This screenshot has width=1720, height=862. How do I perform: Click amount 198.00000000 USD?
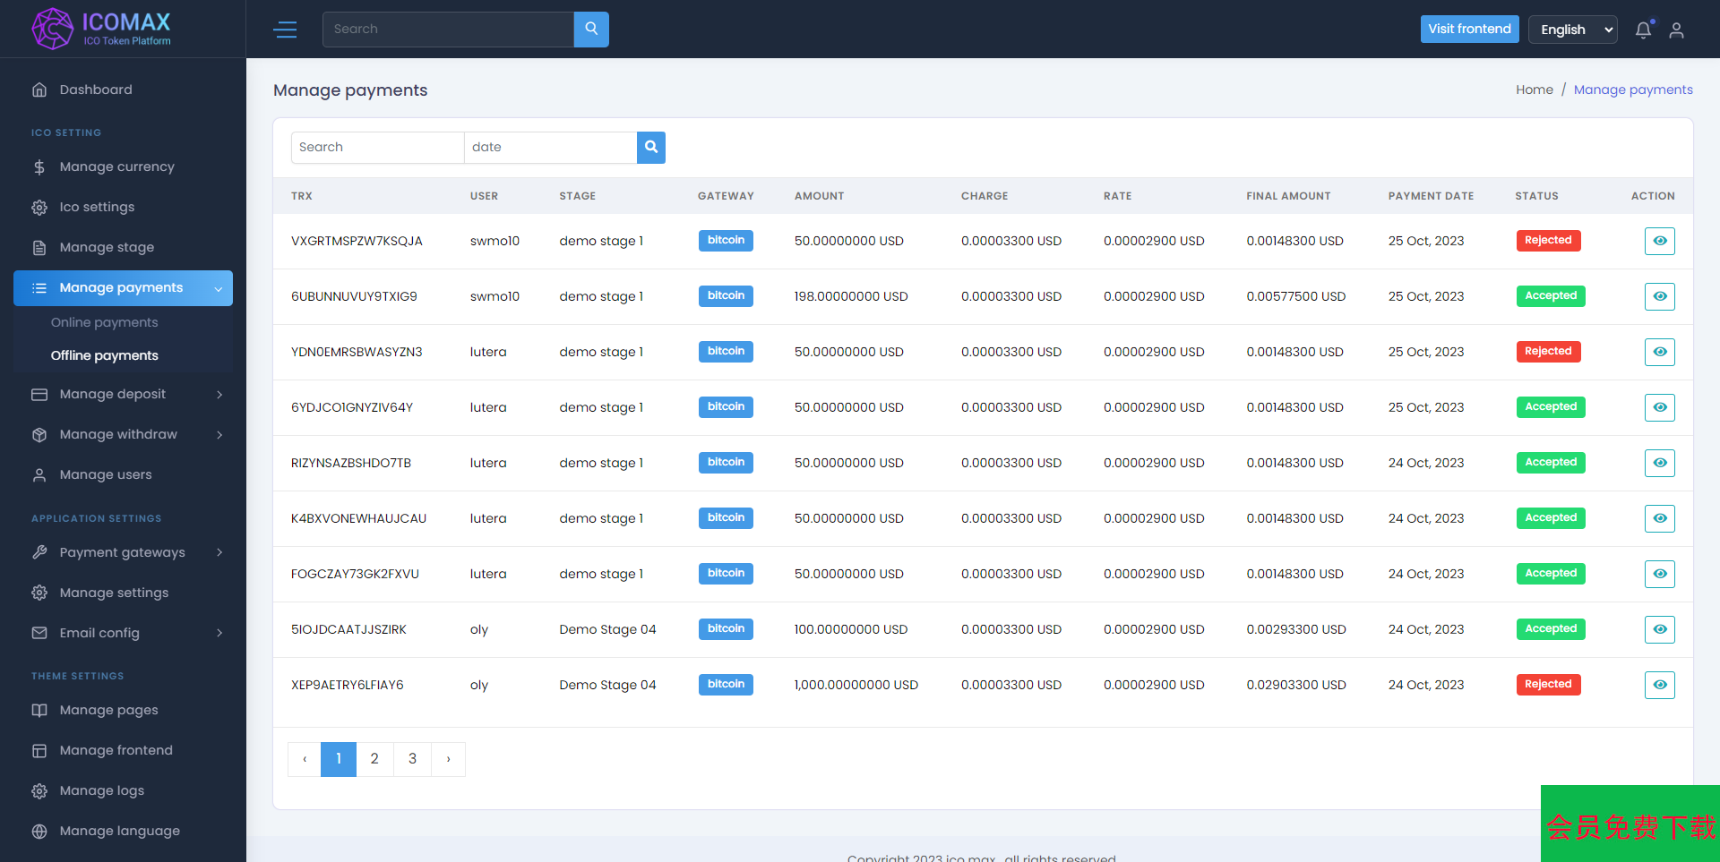tap(851, 296)
